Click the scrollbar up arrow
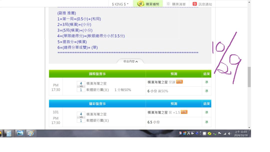Screen dimensions: 270x152 [x=249, y=2]
